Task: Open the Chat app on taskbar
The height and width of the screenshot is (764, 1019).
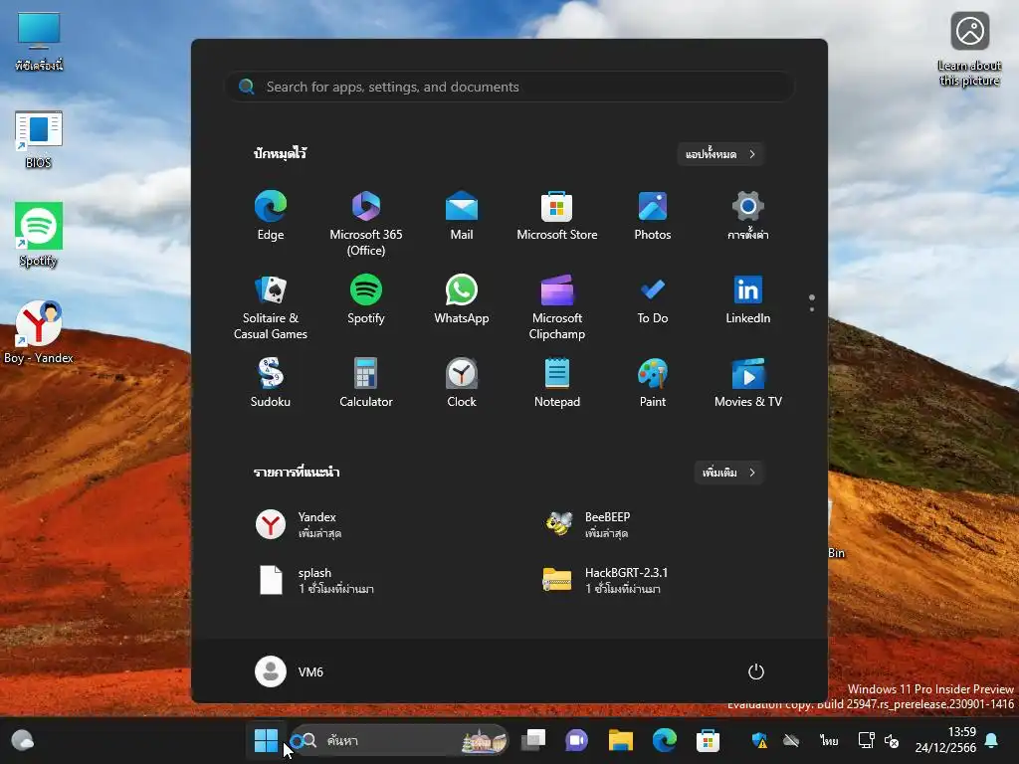Action: pyautogui.click(x=576, y=740)
